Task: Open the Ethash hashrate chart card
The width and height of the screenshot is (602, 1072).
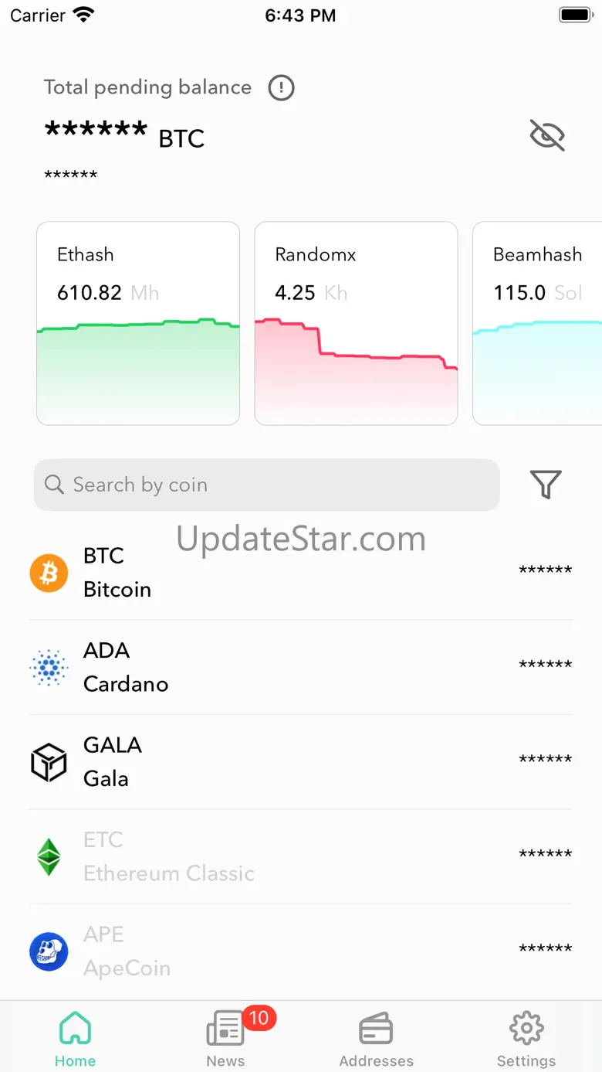Action: [138, 323]
